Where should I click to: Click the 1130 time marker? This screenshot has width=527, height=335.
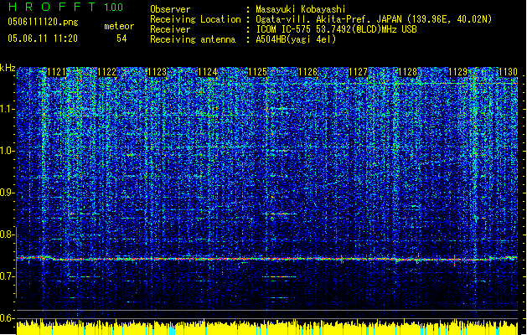pyautogui.click(x=508, y=72)
